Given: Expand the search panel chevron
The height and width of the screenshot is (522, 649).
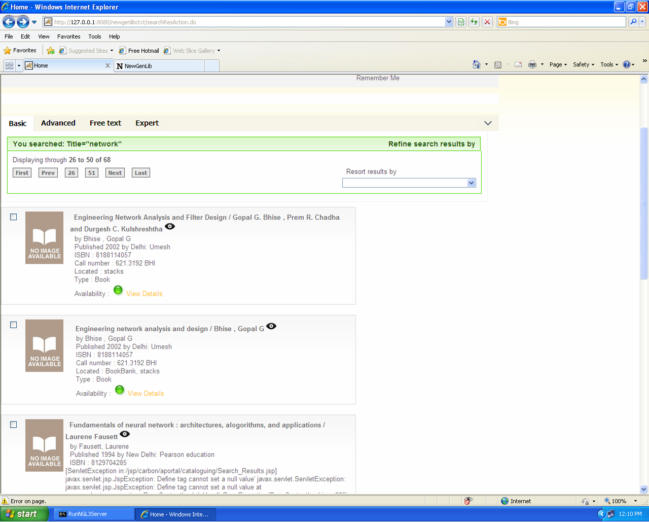Looking at the screenshot, I should [488, 123].
